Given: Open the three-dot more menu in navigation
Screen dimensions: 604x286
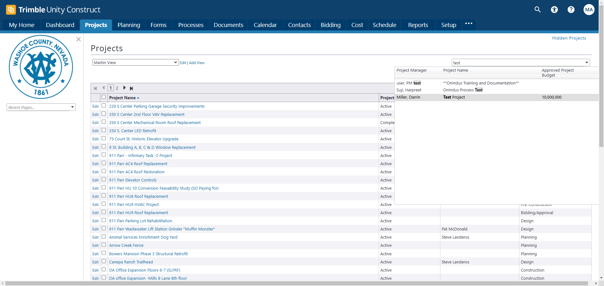Looking at the screenshot, I should 469,24.
